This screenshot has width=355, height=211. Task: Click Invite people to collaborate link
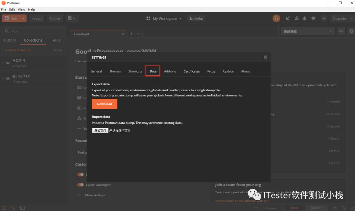(242, 201)
